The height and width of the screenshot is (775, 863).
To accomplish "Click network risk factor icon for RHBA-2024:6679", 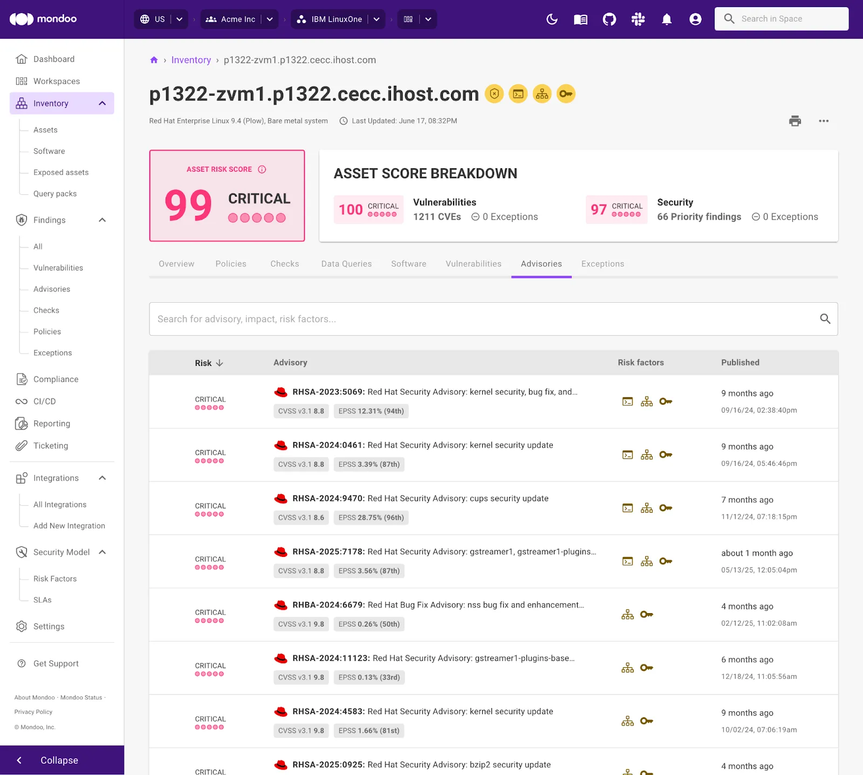I will [x=627, y=615].
